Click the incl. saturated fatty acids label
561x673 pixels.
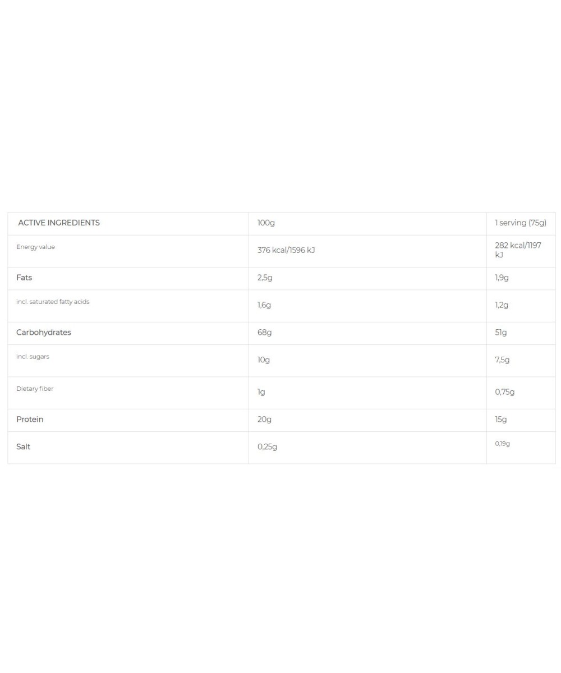click(x=53, y=302)
